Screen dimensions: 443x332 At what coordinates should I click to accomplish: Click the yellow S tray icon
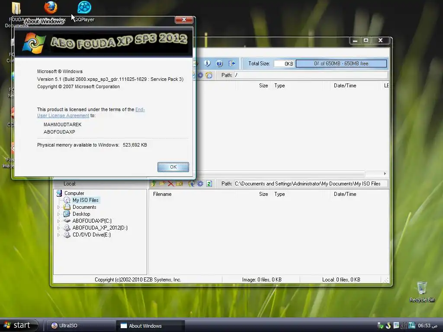388,326
